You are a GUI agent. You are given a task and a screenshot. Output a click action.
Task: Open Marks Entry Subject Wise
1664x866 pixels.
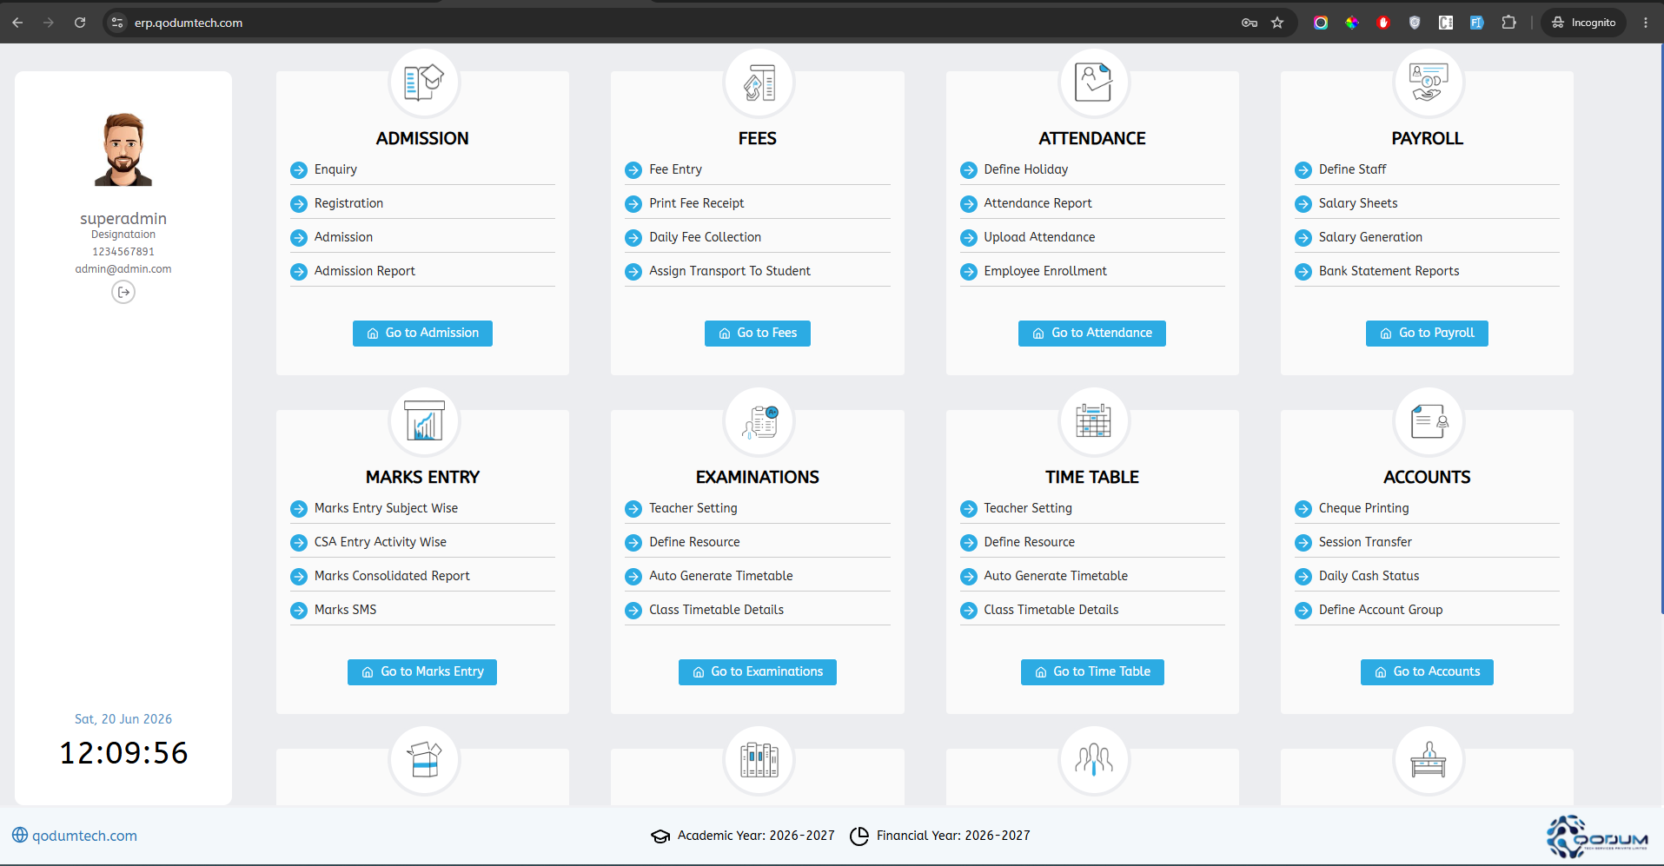[x=386, y=508]
